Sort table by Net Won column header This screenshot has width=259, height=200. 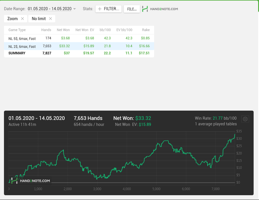63,30
